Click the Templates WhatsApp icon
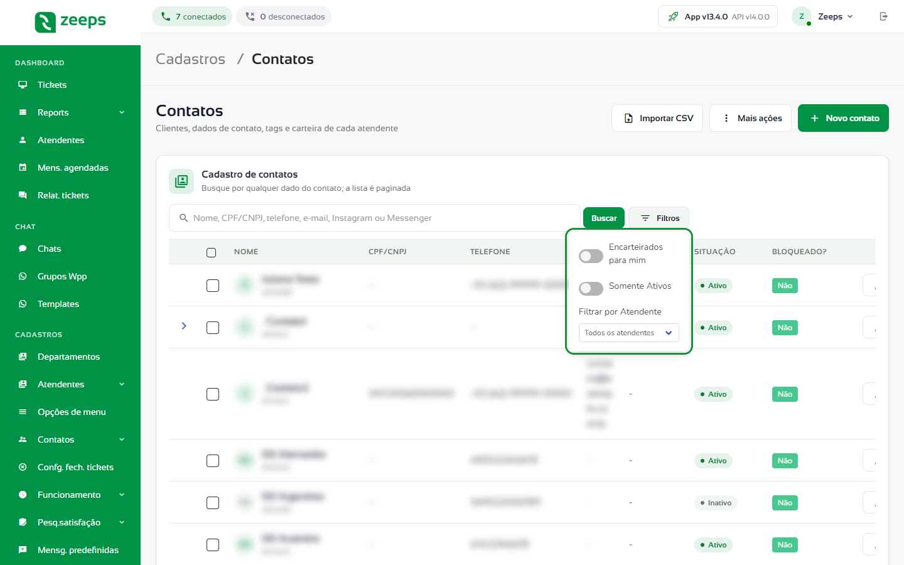 pyautogui.click(x=23, y=304)
